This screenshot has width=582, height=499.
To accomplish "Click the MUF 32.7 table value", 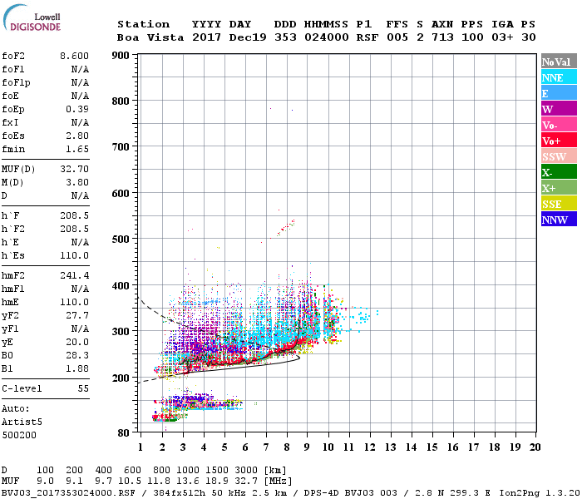I will coord(246,482).
